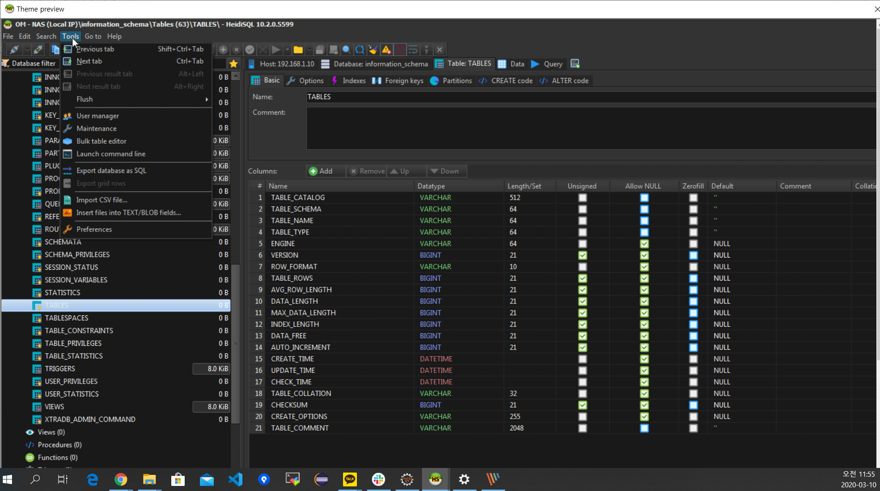Click the open SQL file folder icon
The width and height of the screenshot is (880, 491).
point(298,49)
